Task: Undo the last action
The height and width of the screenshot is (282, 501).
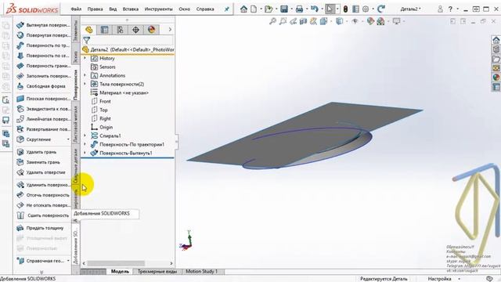Action: pyautogui.click(x=315, y=9)
